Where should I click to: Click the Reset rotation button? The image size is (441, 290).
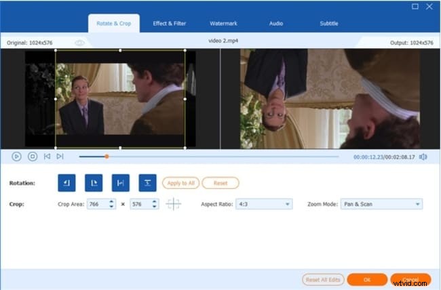tap(220, 183)
